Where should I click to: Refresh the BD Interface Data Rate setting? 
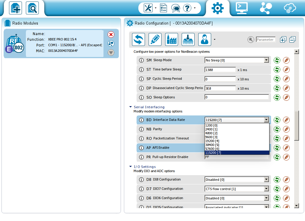click(x=277, y=120)
